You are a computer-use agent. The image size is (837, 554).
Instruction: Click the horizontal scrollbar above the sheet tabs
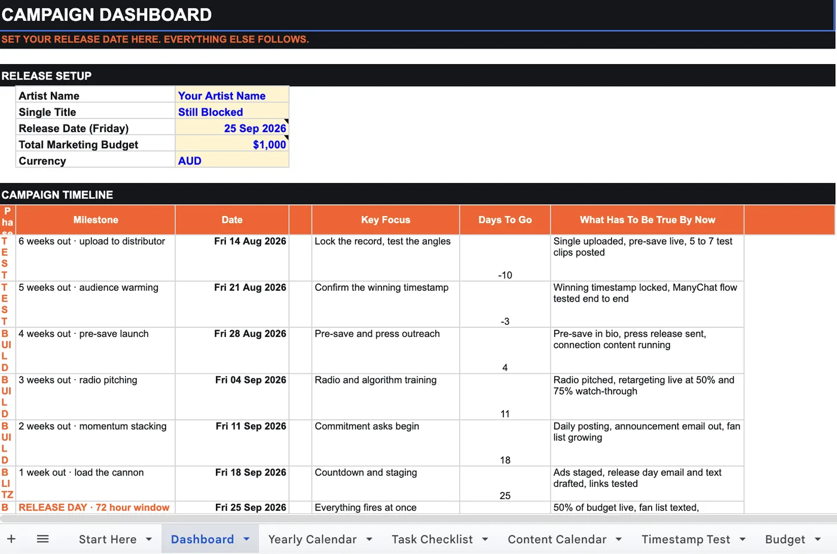[418, 519]
